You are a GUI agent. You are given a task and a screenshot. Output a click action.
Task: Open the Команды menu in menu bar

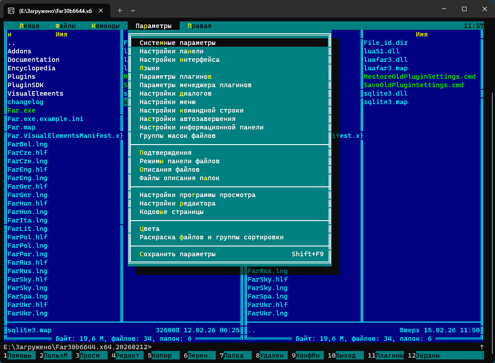[x=105, y=26]
